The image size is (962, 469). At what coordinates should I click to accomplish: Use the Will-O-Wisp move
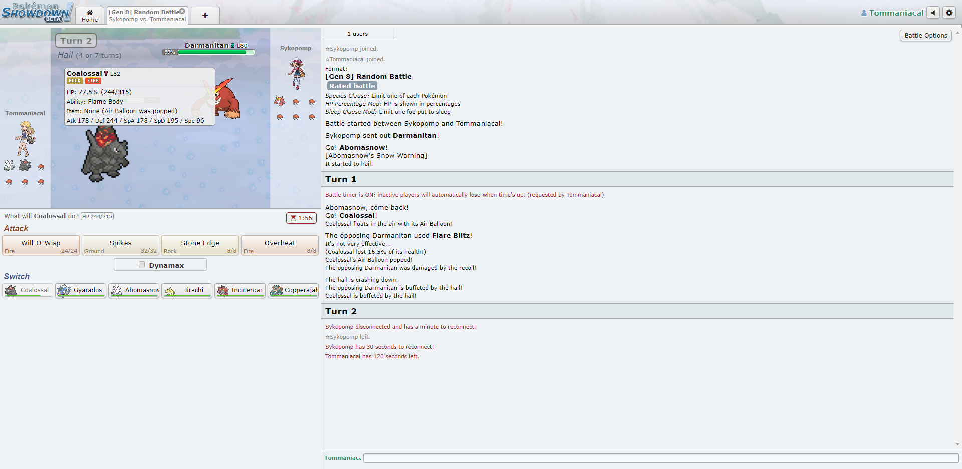tap(41, 245)
